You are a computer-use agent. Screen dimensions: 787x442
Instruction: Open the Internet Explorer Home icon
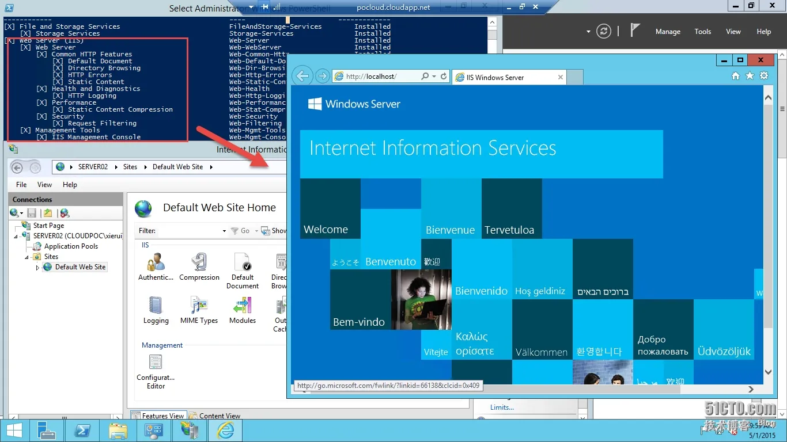click(736, 76)
